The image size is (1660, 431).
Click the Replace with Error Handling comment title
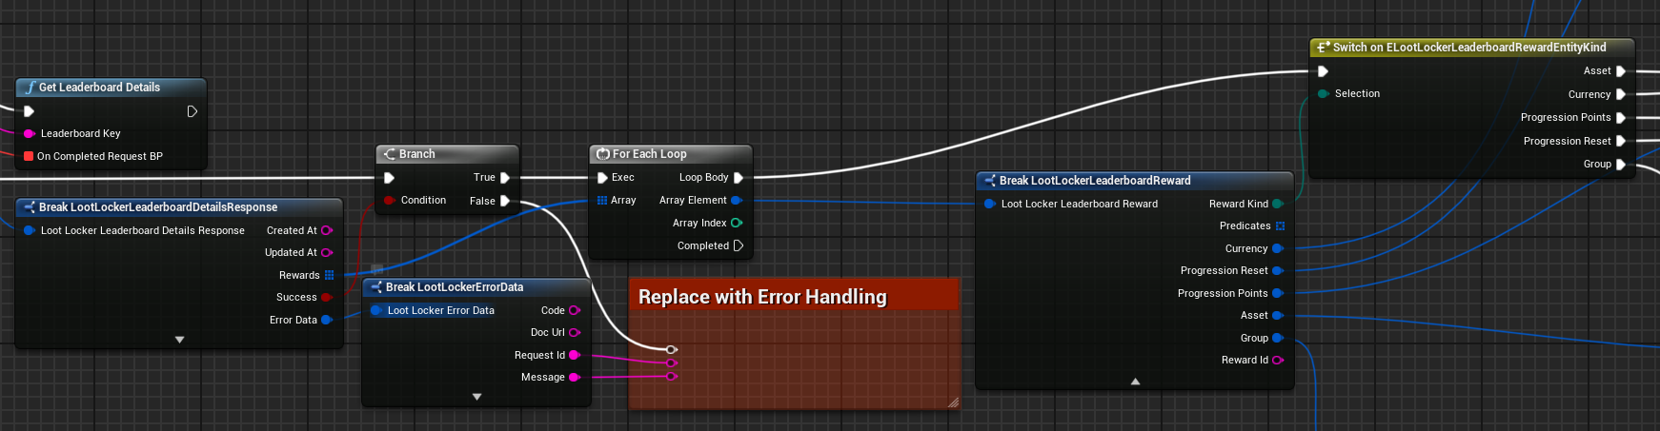761,297
